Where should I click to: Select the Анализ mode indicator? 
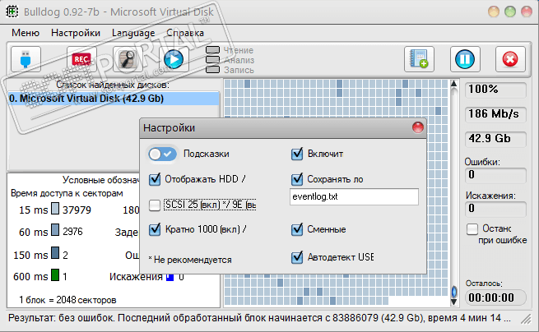pyautogui.click(x=213, y=60)
